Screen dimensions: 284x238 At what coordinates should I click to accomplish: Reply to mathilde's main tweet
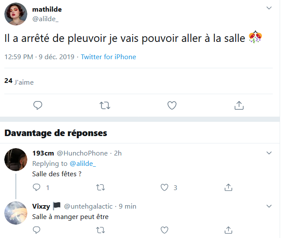pyautogui.click(x=38, y=105)
